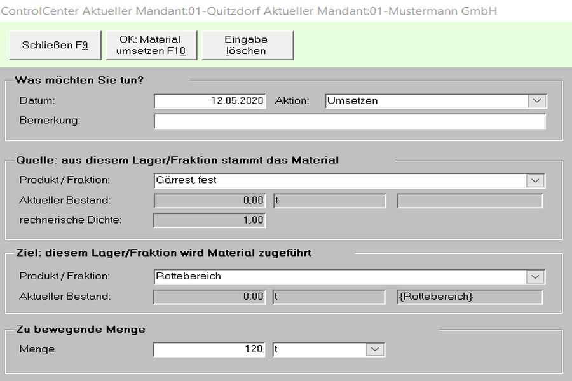Click into the empty Bemerkung field

tap(350, 121)
